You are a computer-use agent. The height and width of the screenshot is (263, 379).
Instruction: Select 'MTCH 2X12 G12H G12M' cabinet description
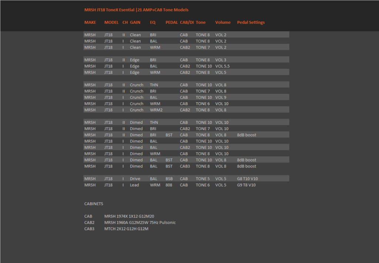coord(127,229)
